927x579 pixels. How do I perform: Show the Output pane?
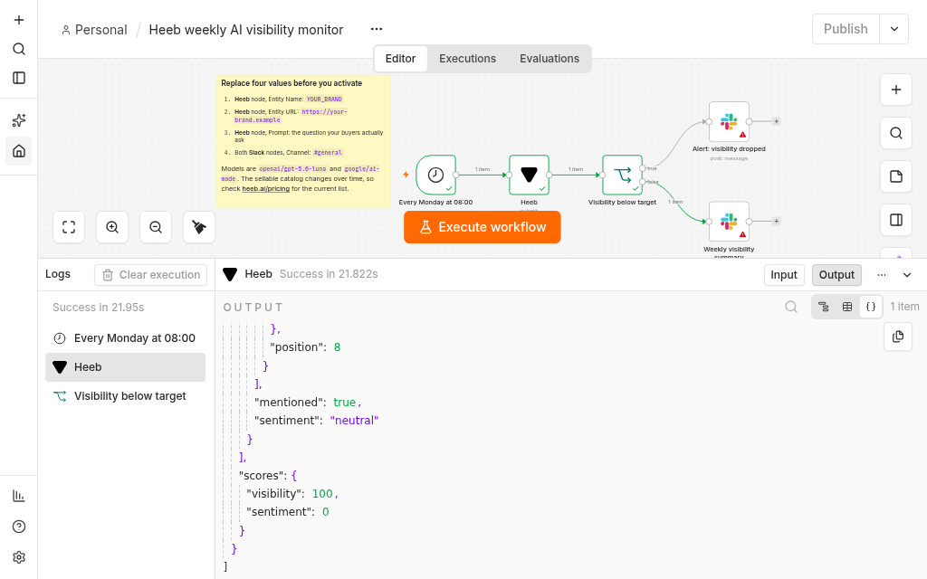(836, 275)
